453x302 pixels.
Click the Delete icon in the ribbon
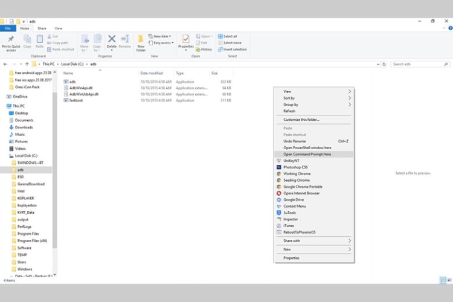pos(112,39)
